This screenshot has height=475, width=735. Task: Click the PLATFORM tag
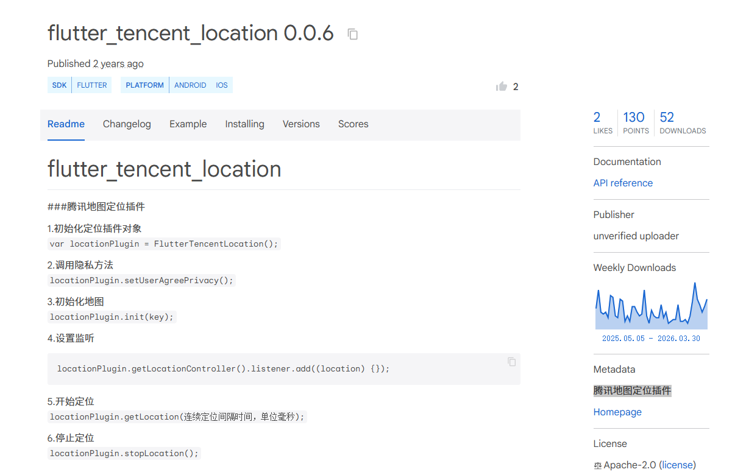[x=144, y=85]
